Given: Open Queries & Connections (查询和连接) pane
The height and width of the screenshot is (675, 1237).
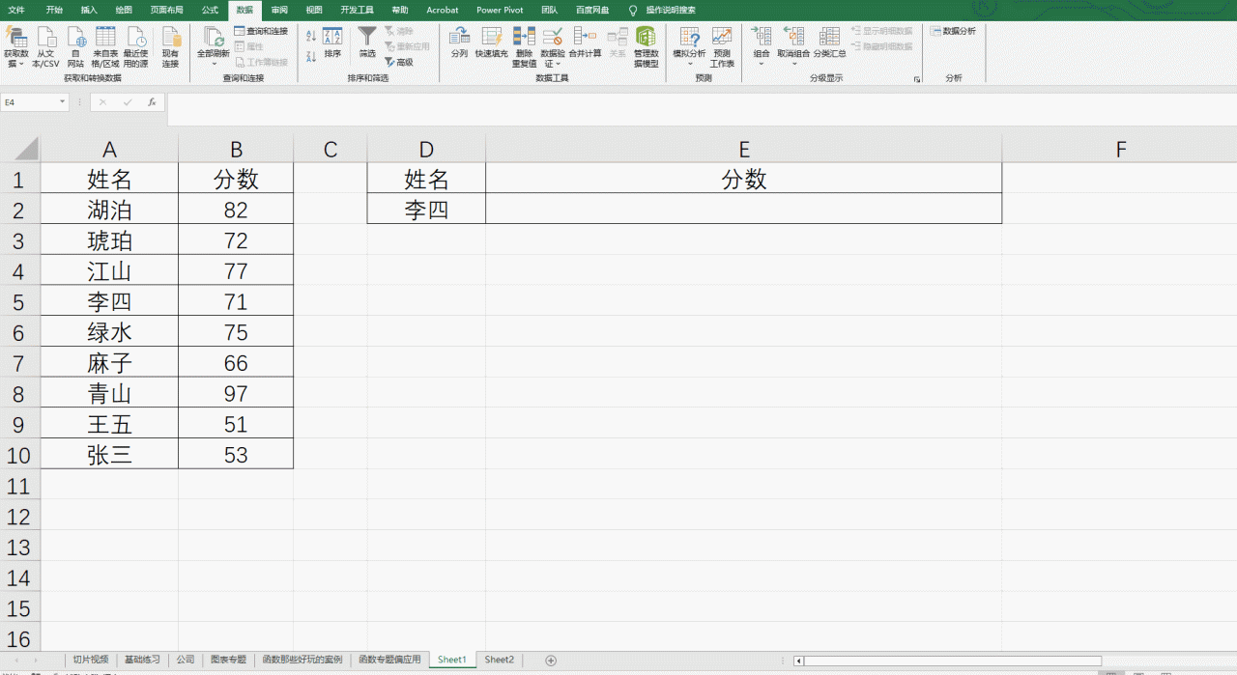Looking at the screenshot, I should click(x=261, y=31).
